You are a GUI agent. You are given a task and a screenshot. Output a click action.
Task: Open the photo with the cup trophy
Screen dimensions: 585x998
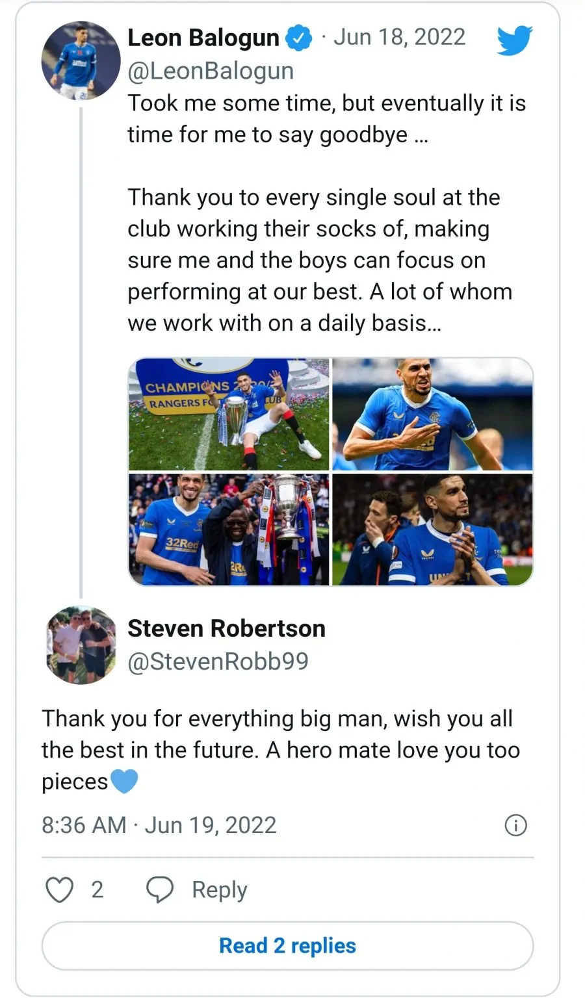click(x=229, y=530)
